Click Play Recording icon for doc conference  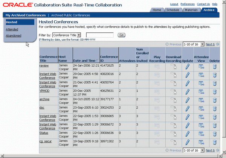[x=157, y=109]
